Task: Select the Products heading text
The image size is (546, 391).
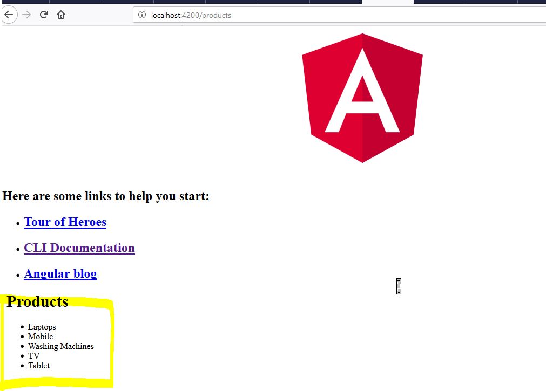Action: pos(37,301)
